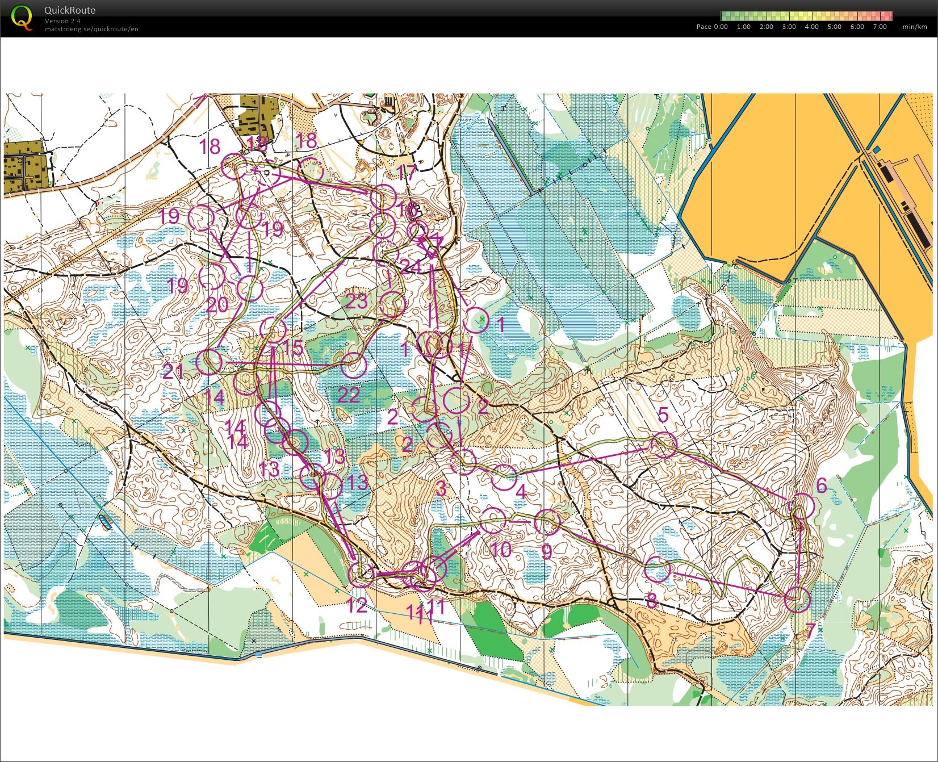Click the olive building block at far left
Image resolution: width=938 pixels, height=762 pixels.
click(26, 165)
